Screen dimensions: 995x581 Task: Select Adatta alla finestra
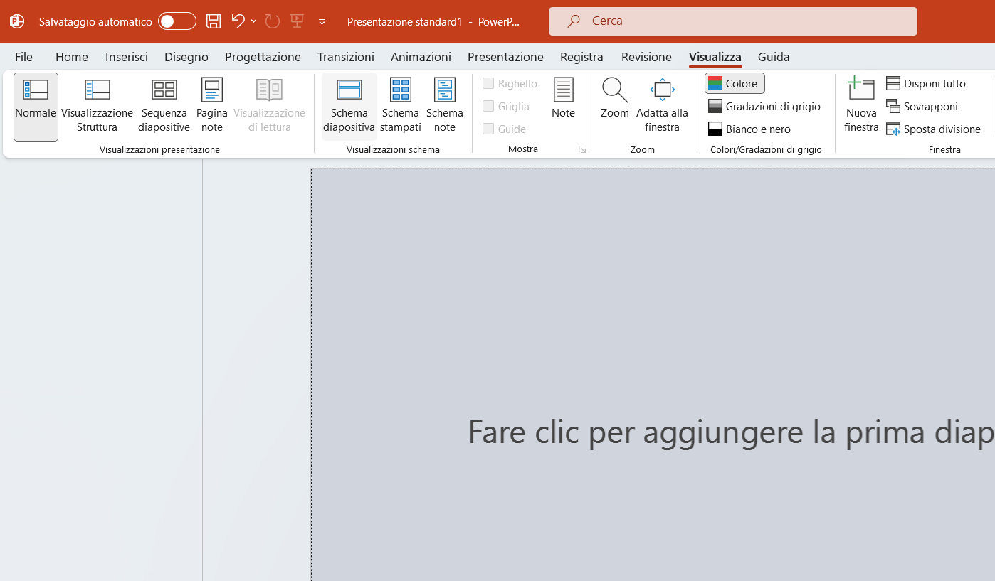[662, 105]
